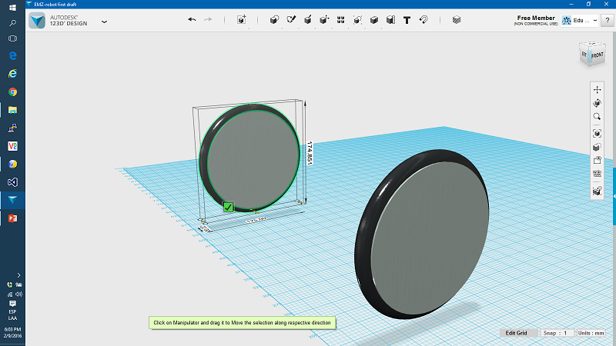This screenshot has height=346, width=616.
Task: Open the show/hide eye icon in navigation bar
Action: point(598,161)
